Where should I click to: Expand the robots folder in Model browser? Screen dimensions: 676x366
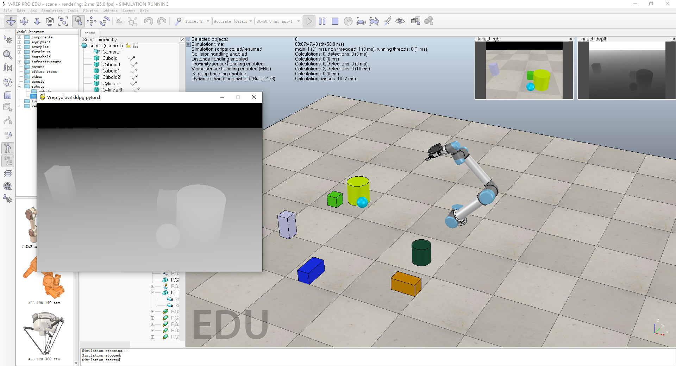[x=19, y=86]
